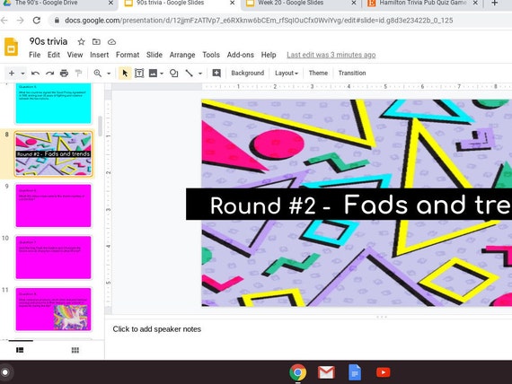
Task: Open the new slide layout dropdown arrow
Action: [x=22, y=74]
